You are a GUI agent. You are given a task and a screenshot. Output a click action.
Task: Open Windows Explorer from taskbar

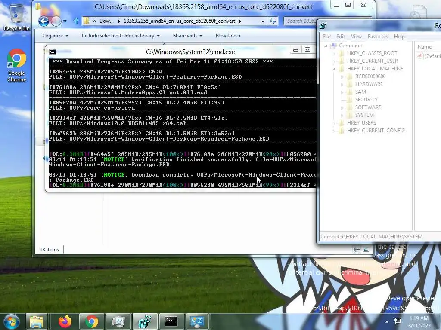37,321
